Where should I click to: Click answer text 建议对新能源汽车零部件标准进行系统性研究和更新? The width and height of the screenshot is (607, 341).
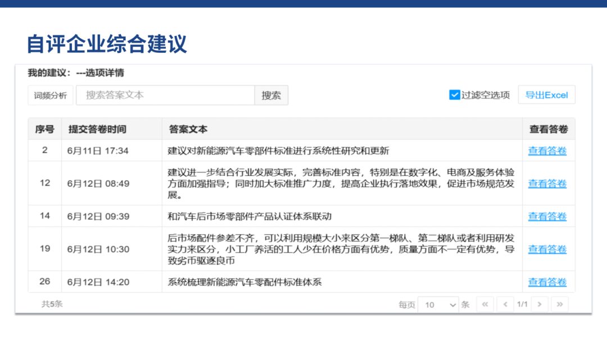click(278, 151)
